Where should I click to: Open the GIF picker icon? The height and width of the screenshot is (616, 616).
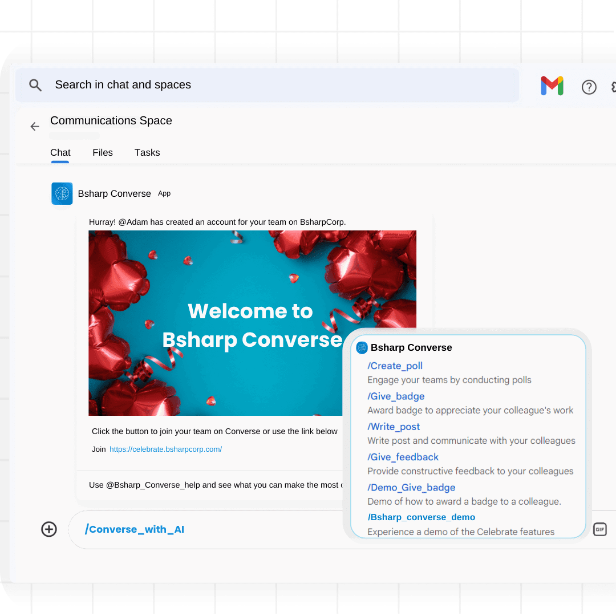click(600, 529)
